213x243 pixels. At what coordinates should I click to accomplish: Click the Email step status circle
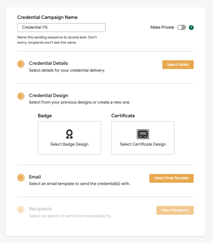(21, 178)
